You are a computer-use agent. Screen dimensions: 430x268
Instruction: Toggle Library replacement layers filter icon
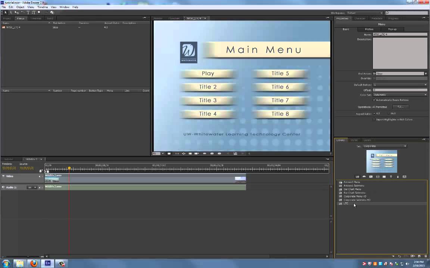coord(405,177)
